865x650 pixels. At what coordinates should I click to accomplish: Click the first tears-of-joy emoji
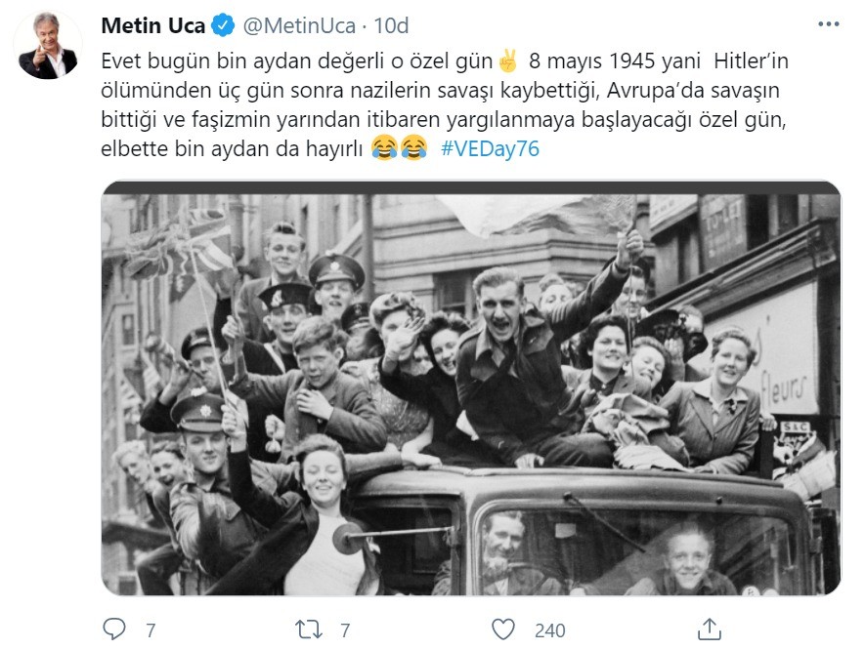[384, 147]
